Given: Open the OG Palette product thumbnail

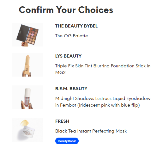Looking at the screenshot, I should [x=27, y=34].
